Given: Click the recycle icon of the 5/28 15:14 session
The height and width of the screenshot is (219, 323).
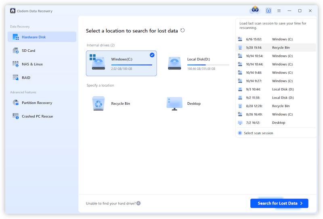Looking at the screenshot, I should [240, 48].
